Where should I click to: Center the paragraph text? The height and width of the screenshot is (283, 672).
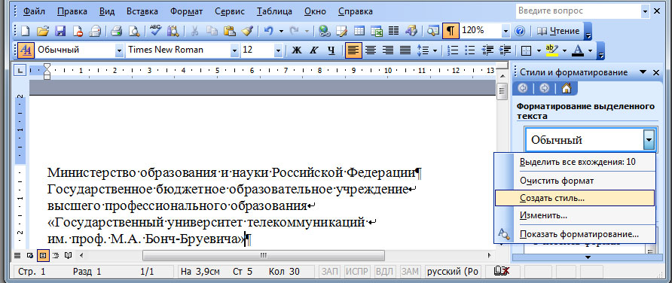[371, 50]
